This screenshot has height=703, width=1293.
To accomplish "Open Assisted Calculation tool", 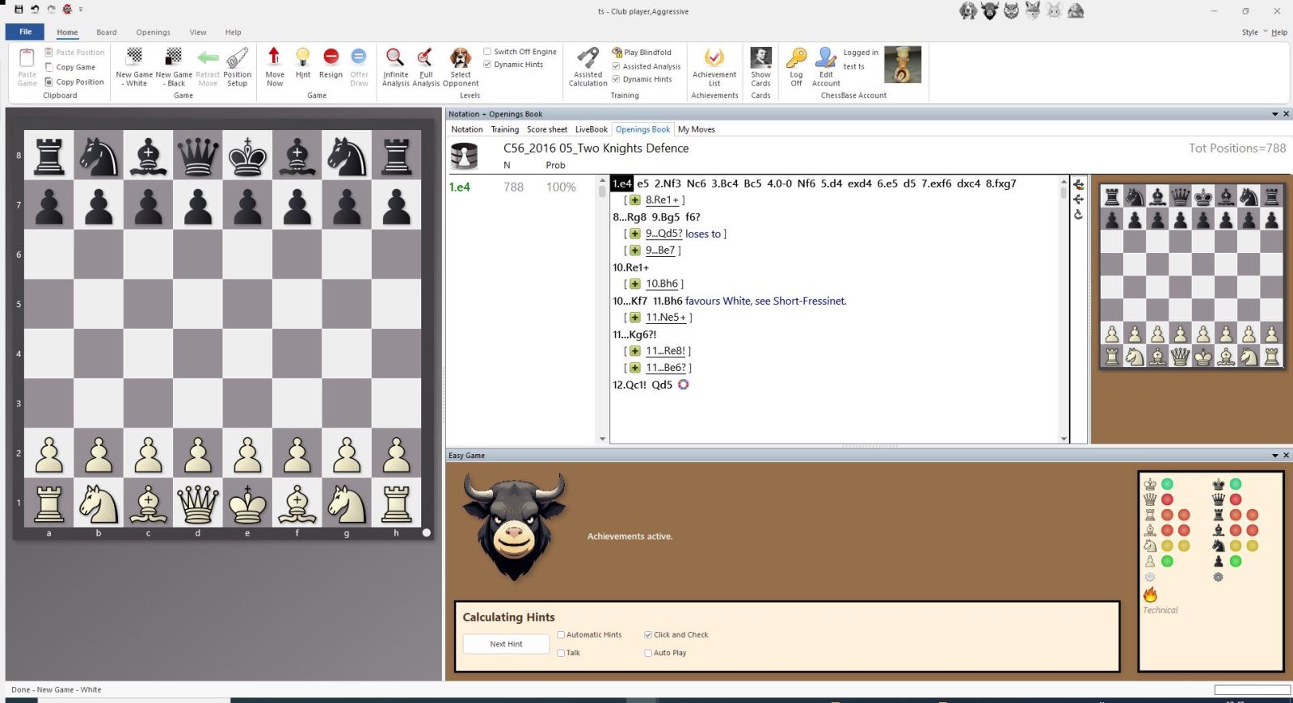I will coord(588,58).
